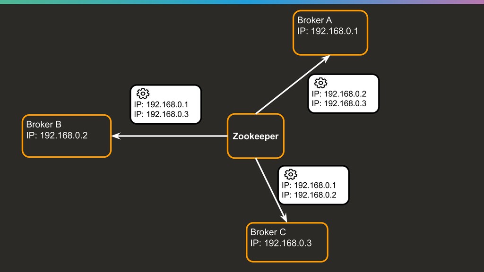The height and width of the screenshot is (272, 484).
Task: Click the gear icon in Broker B's config card
Action: point(143,93)
